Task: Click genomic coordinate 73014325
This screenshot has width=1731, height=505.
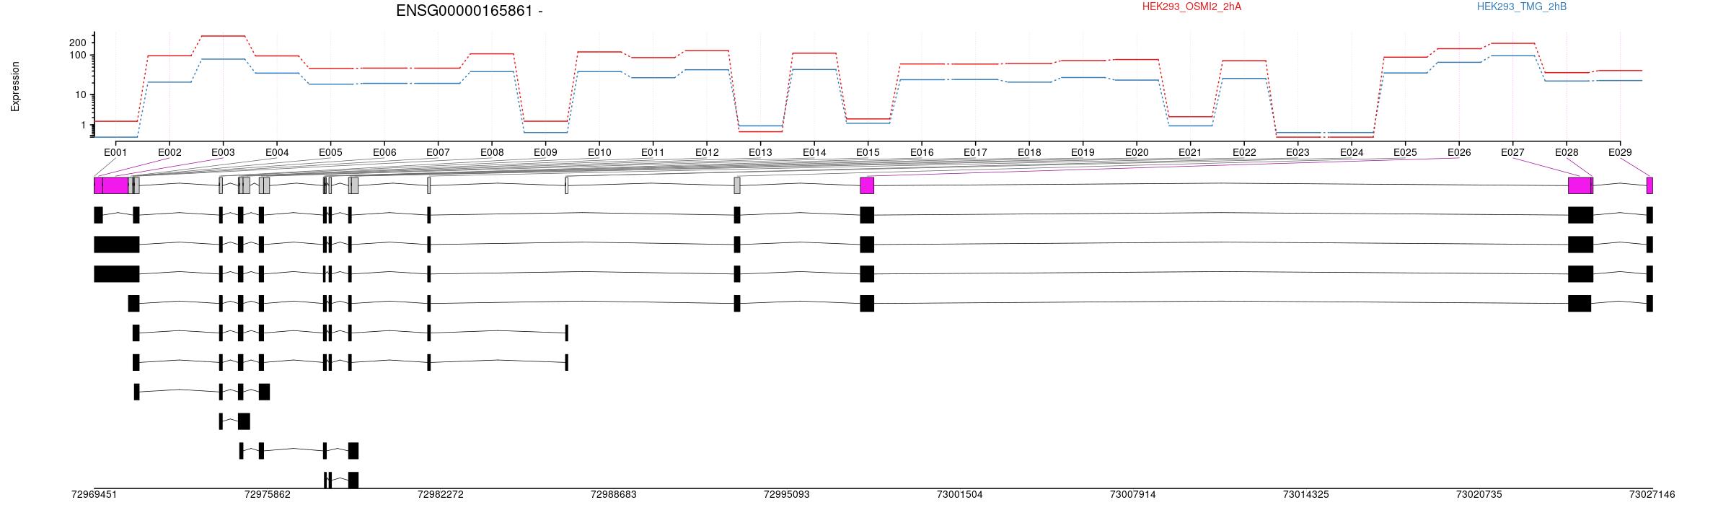Action: coord(1306,494)
